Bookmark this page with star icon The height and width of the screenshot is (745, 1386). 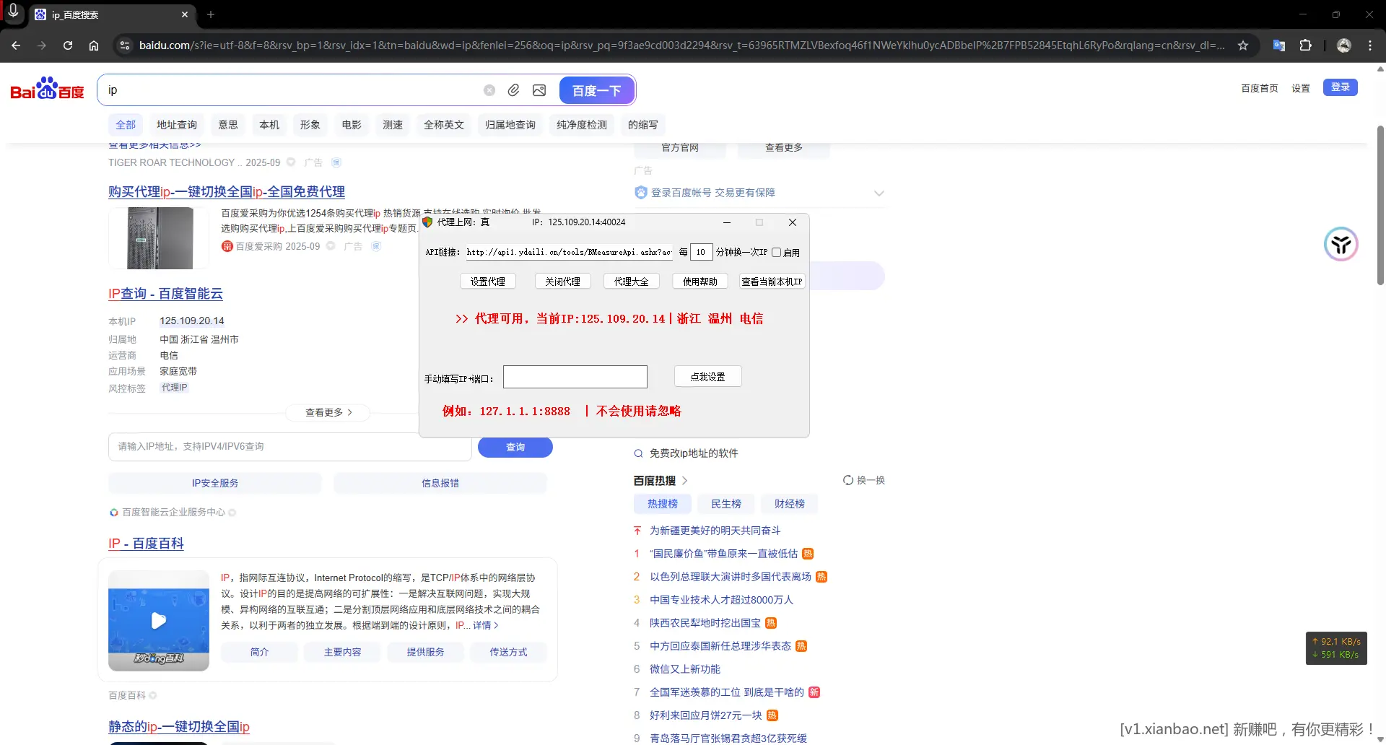click(x=1243, y=45)
